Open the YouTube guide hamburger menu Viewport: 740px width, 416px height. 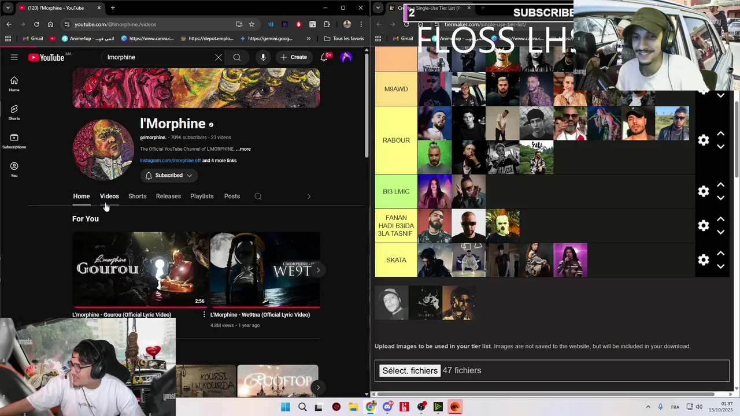[x=14, y=57]
